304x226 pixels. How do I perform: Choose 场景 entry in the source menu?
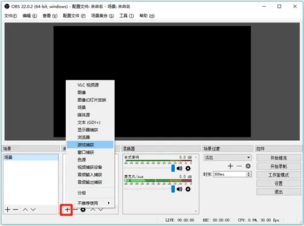click(90, 108)
